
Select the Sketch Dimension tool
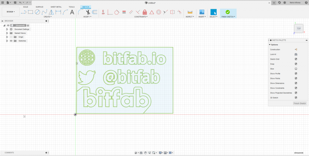(58, 12)
